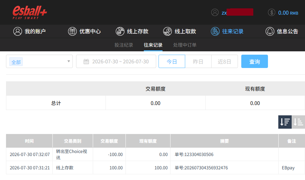Click the EBpay remark cell
This screenshot has width=305, height=180.
click(292, 168)
